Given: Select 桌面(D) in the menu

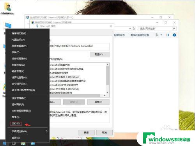Looking at the screenshot, I should [x=16, y=138].
